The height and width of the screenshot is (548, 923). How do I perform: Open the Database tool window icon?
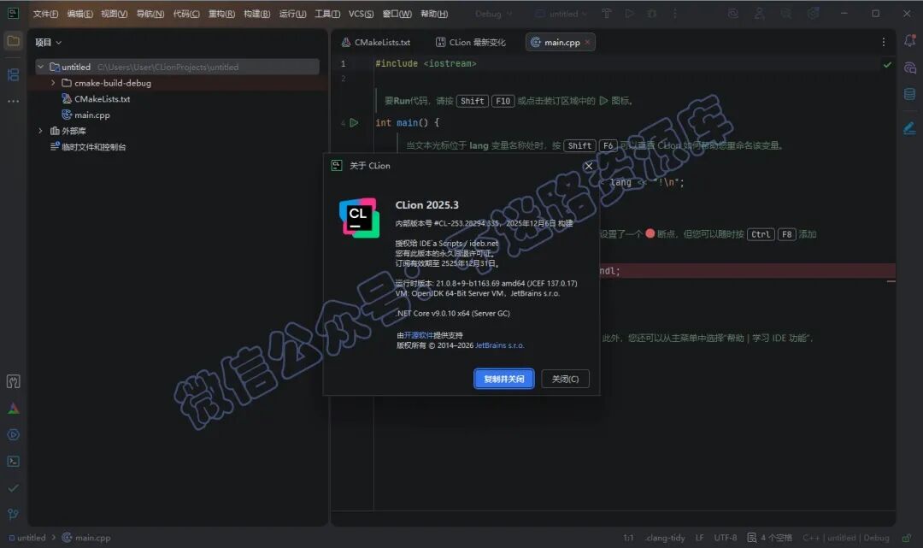tap(909, 94)
